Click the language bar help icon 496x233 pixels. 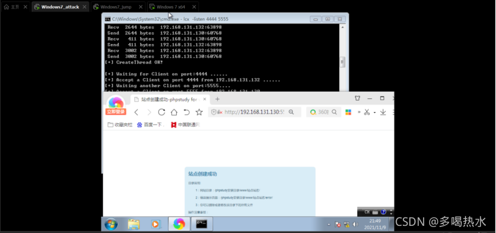(x=384, y=212)
